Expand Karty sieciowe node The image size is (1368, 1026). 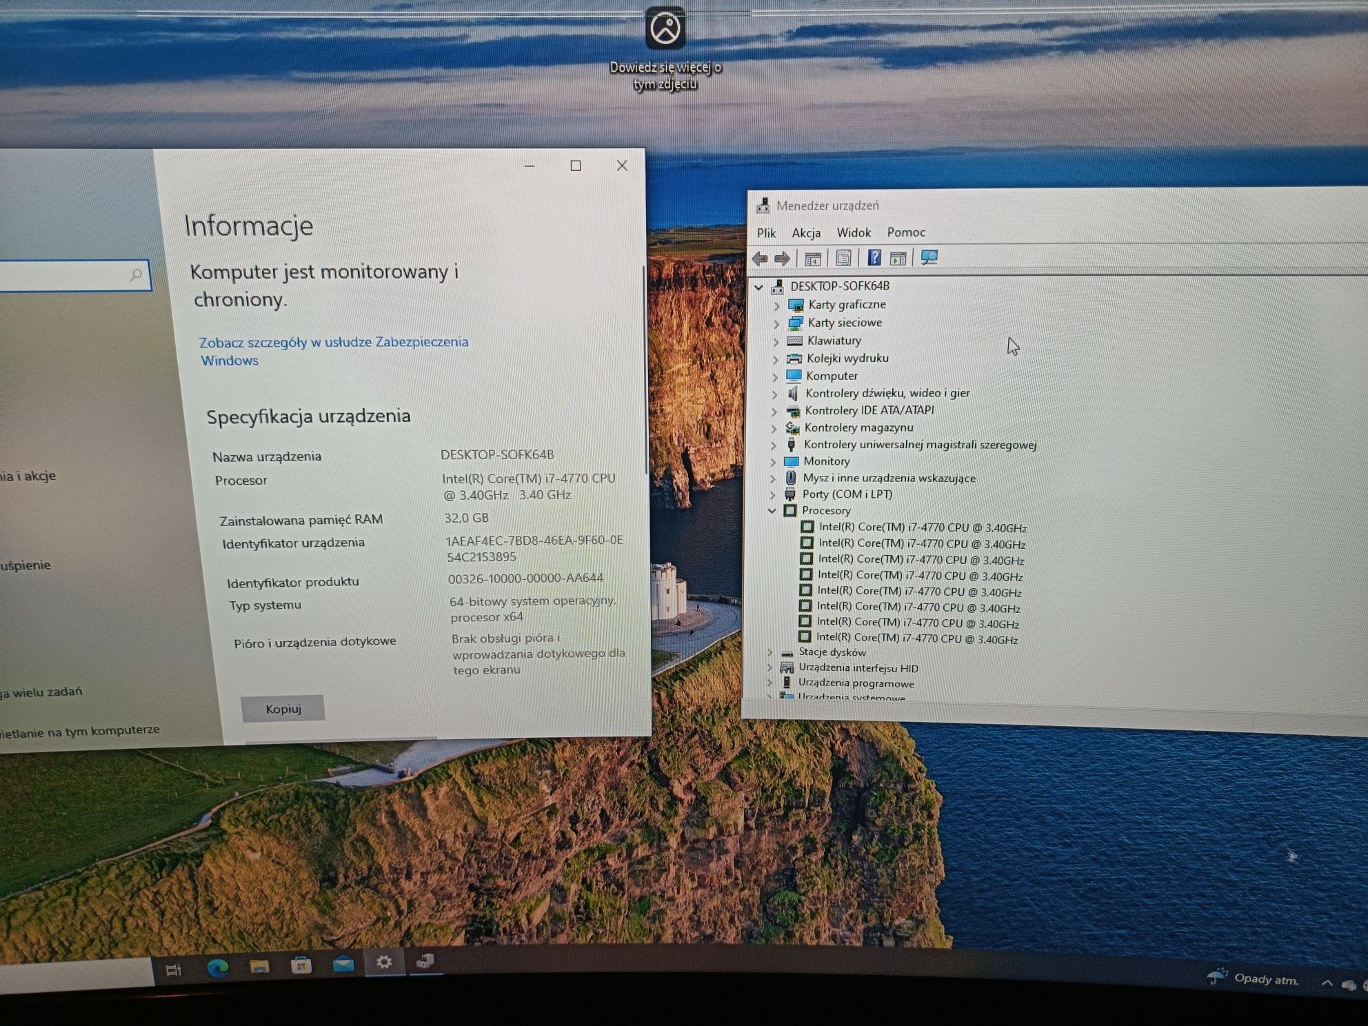[776, 323]
